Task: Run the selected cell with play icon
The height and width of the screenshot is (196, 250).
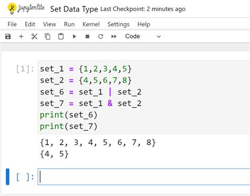Action: pyautogui.click(x=74, y=36)
